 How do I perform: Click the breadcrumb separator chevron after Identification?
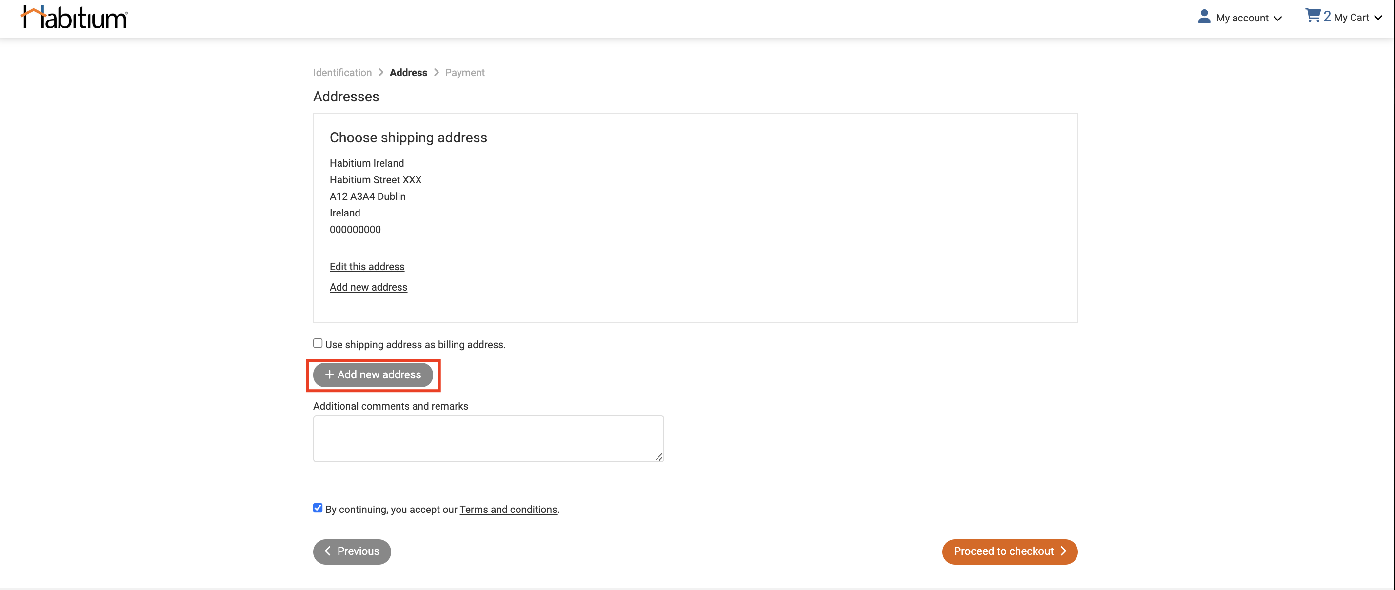click(381, 72)
